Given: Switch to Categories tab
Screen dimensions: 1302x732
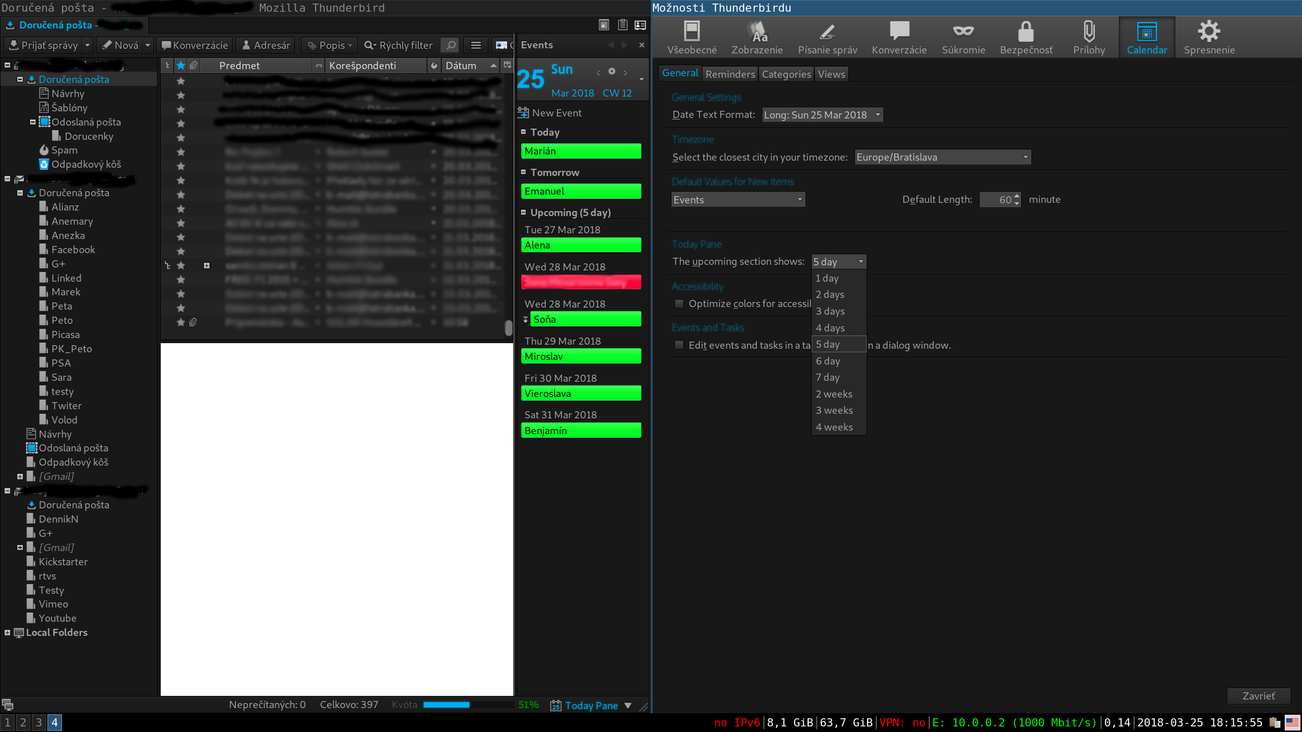Looking at the screenshot, I should 786,74.
